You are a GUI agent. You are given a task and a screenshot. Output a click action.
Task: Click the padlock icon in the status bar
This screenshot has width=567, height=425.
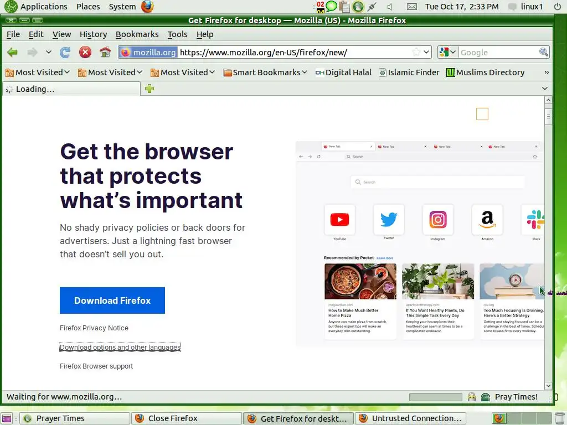[x=472, y=397]
